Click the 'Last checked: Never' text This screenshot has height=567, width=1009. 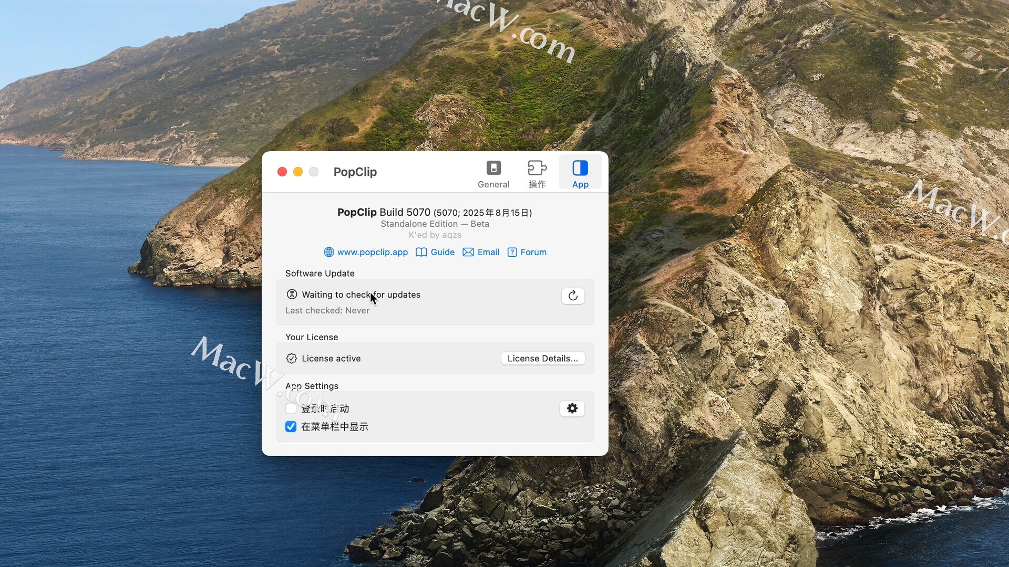click(x=327, y=310)
